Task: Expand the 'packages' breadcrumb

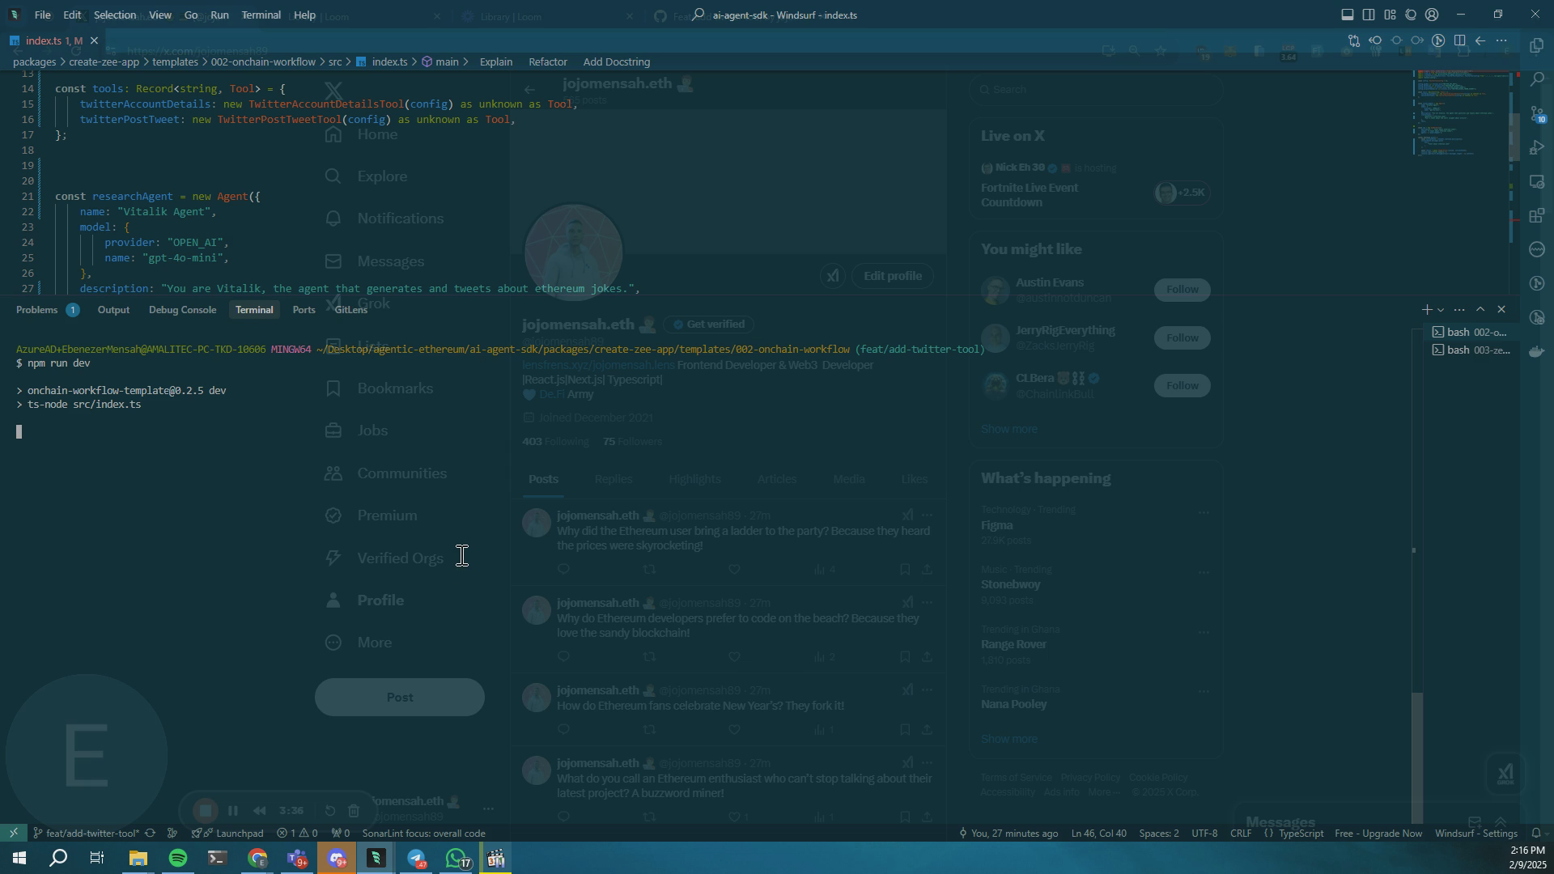Action: pos(34,62)
